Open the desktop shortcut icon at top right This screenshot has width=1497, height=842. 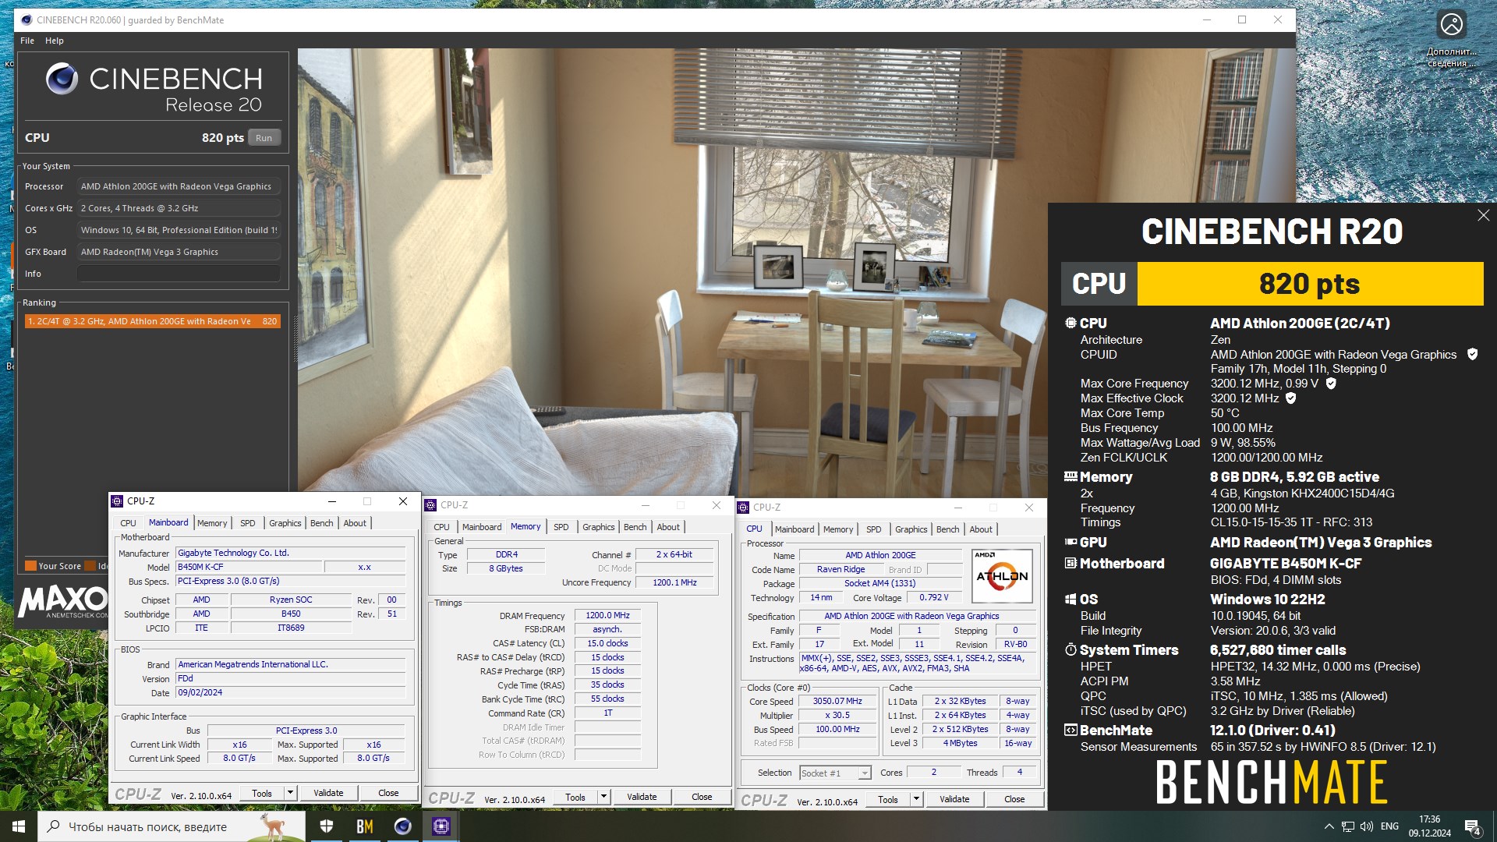point(1451,37)
